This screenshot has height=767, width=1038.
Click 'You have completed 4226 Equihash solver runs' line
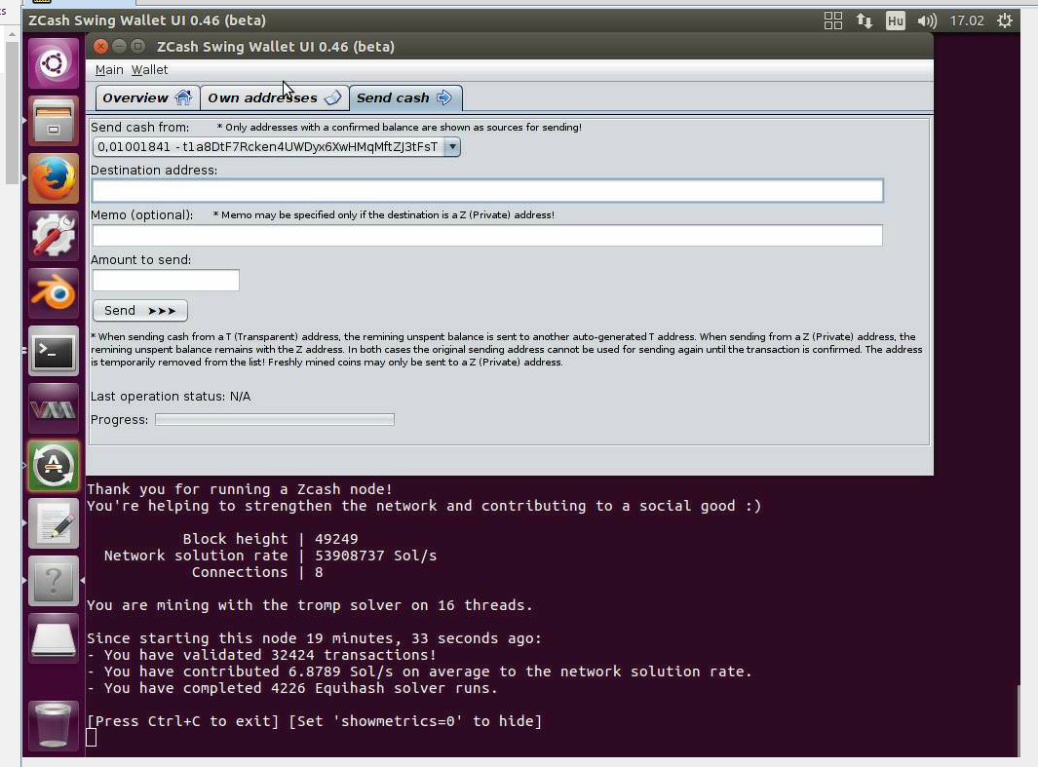click(x=292, y=688)
